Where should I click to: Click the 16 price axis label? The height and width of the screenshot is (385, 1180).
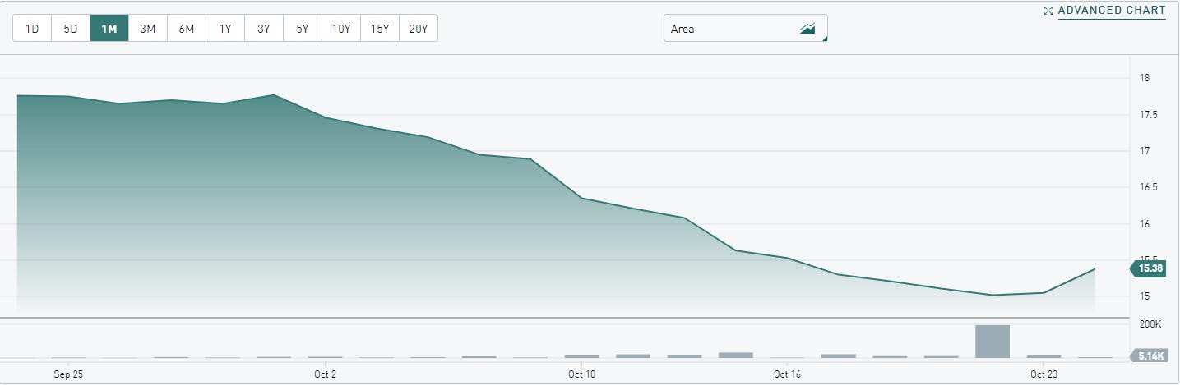(x=1144, y=224)
